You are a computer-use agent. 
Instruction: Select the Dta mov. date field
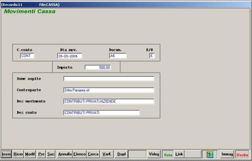click(69, 56)
